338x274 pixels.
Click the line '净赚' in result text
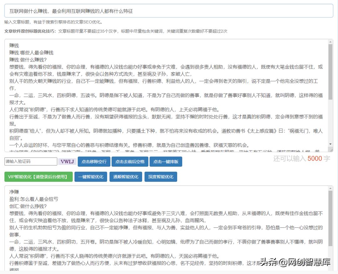pos(14,192)
